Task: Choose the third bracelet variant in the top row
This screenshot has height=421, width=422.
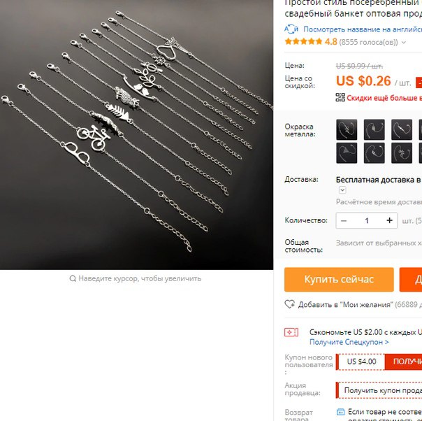Action: pos(402,129)
